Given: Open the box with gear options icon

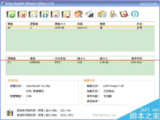Looking at the screenshot, I should [102, 14].
